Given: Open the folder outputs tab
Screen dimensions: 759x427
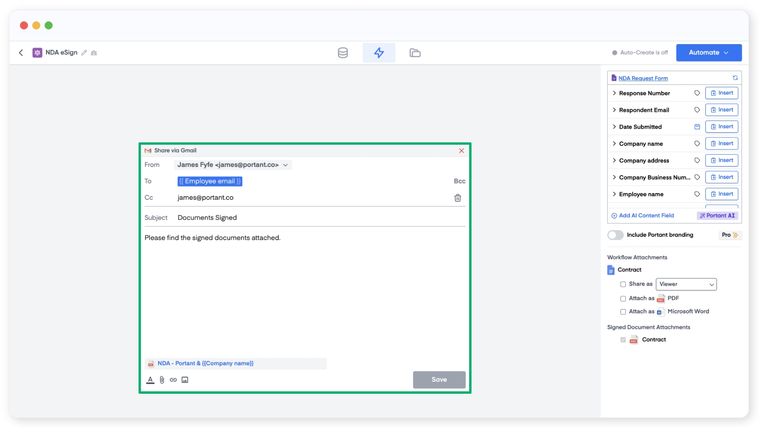Looking at the screenshot, I should click(x=415, y=53).
